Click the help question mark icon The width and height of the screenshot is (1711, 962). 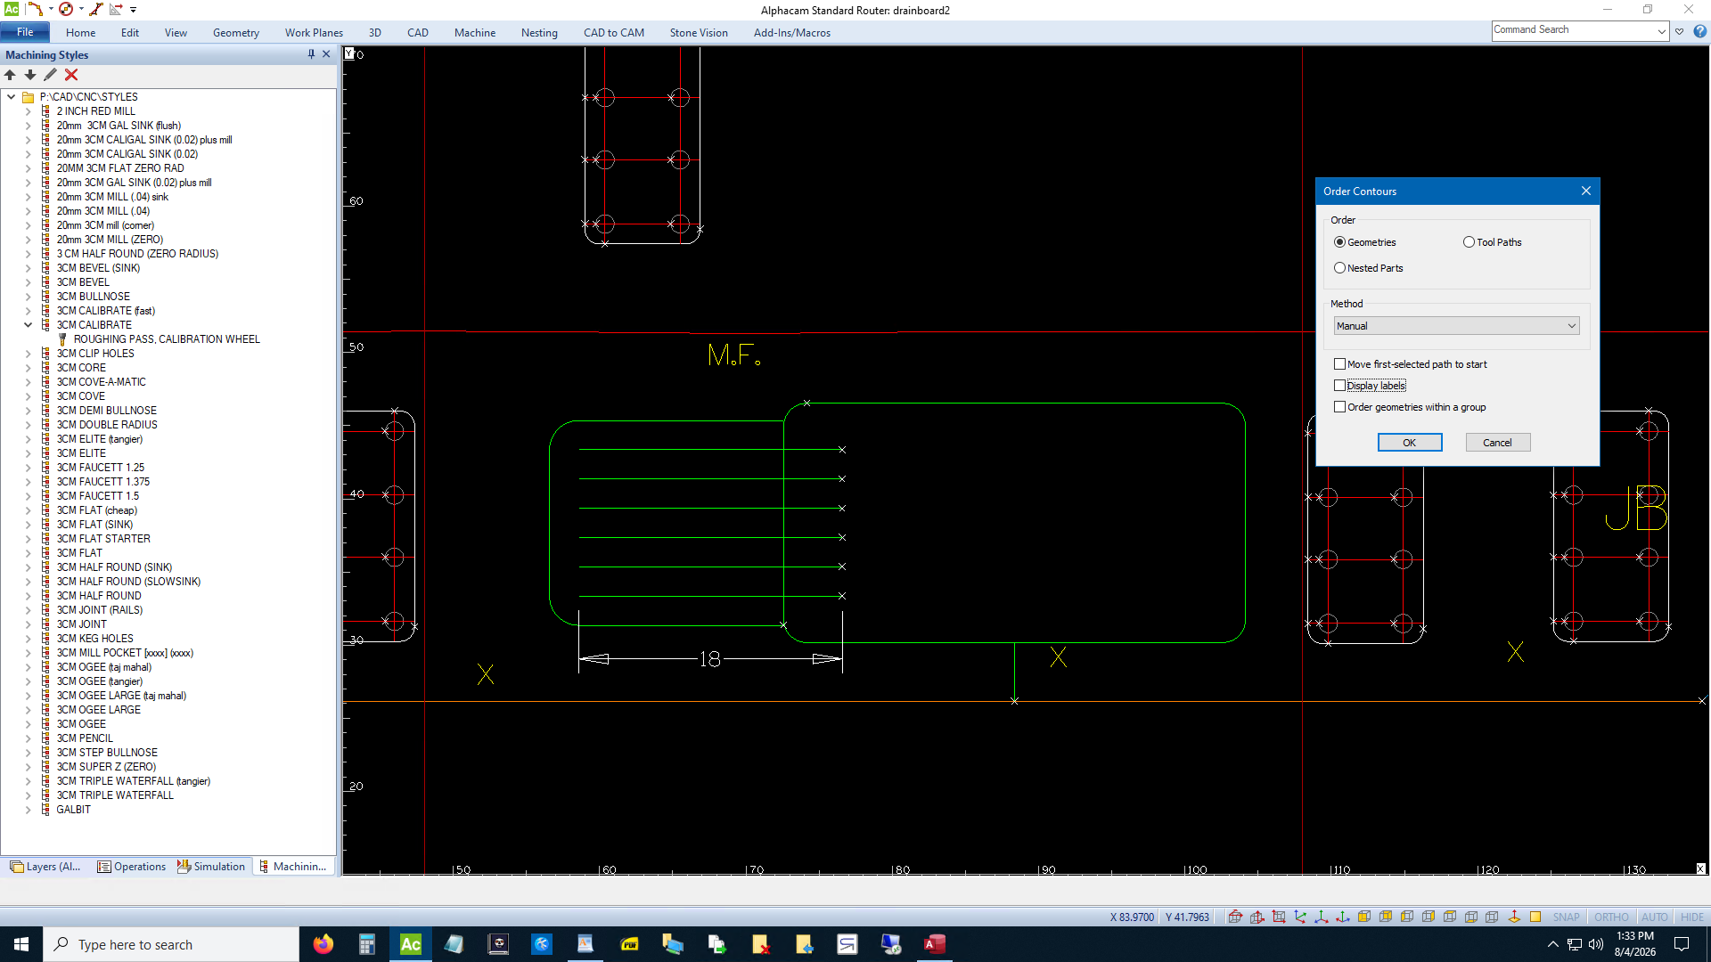pyautogui.click(x=1699, y=31)
